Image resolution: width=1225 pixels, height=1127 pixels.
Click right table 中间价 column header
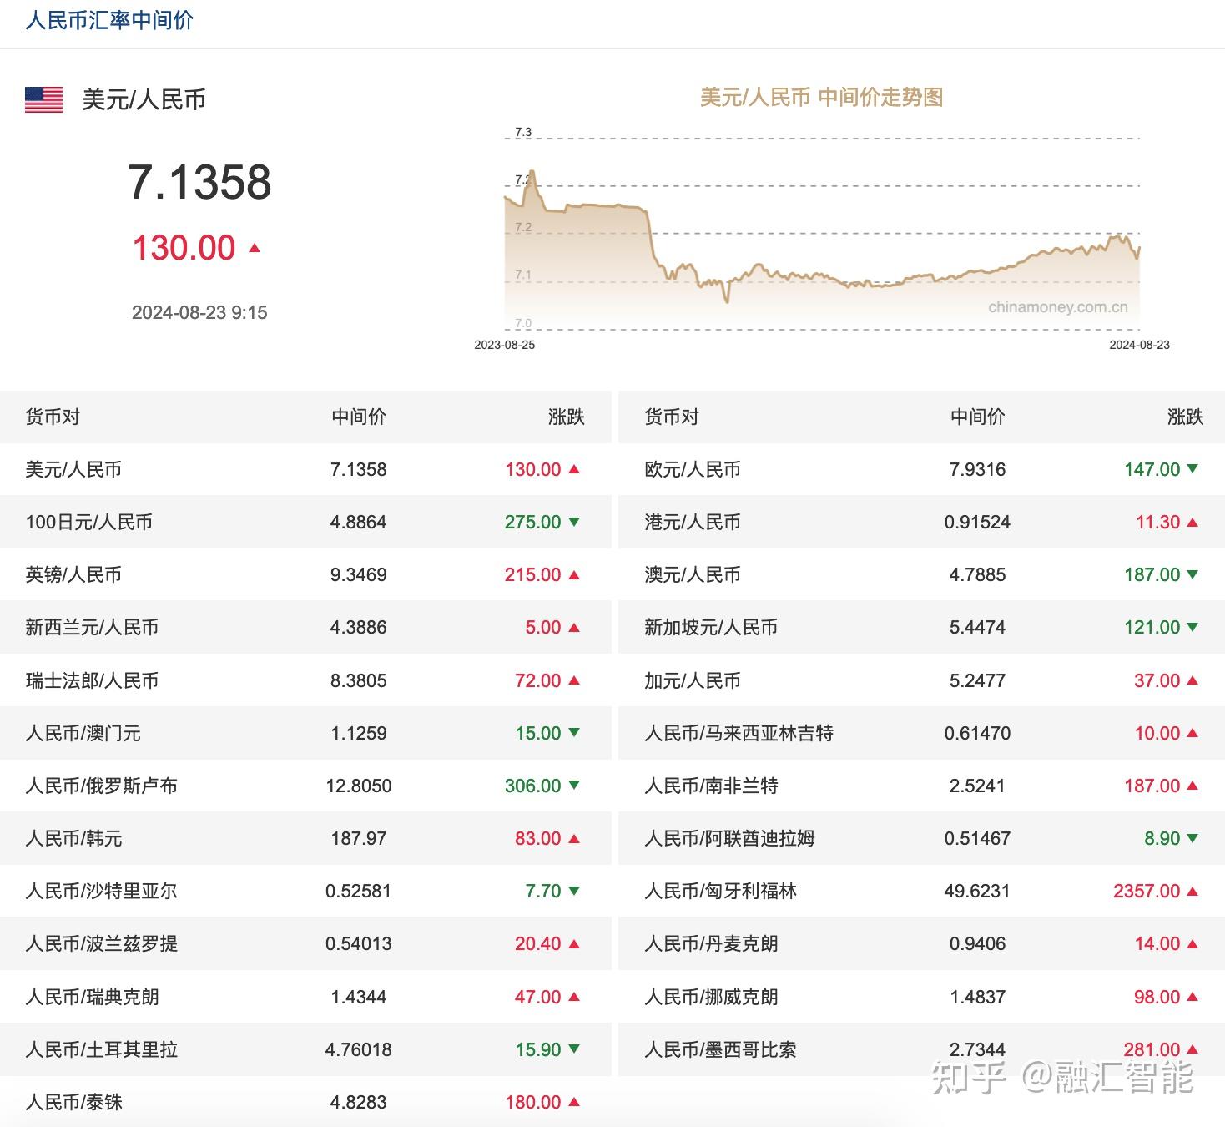point(978,417)
